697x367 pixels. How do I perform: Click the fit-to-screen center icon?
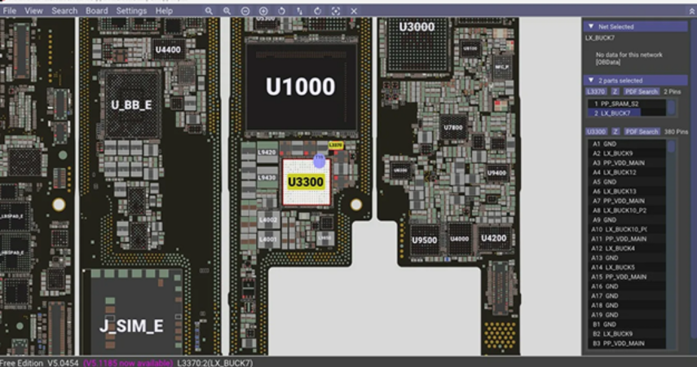pyautogui.click(x=336, y=11)
